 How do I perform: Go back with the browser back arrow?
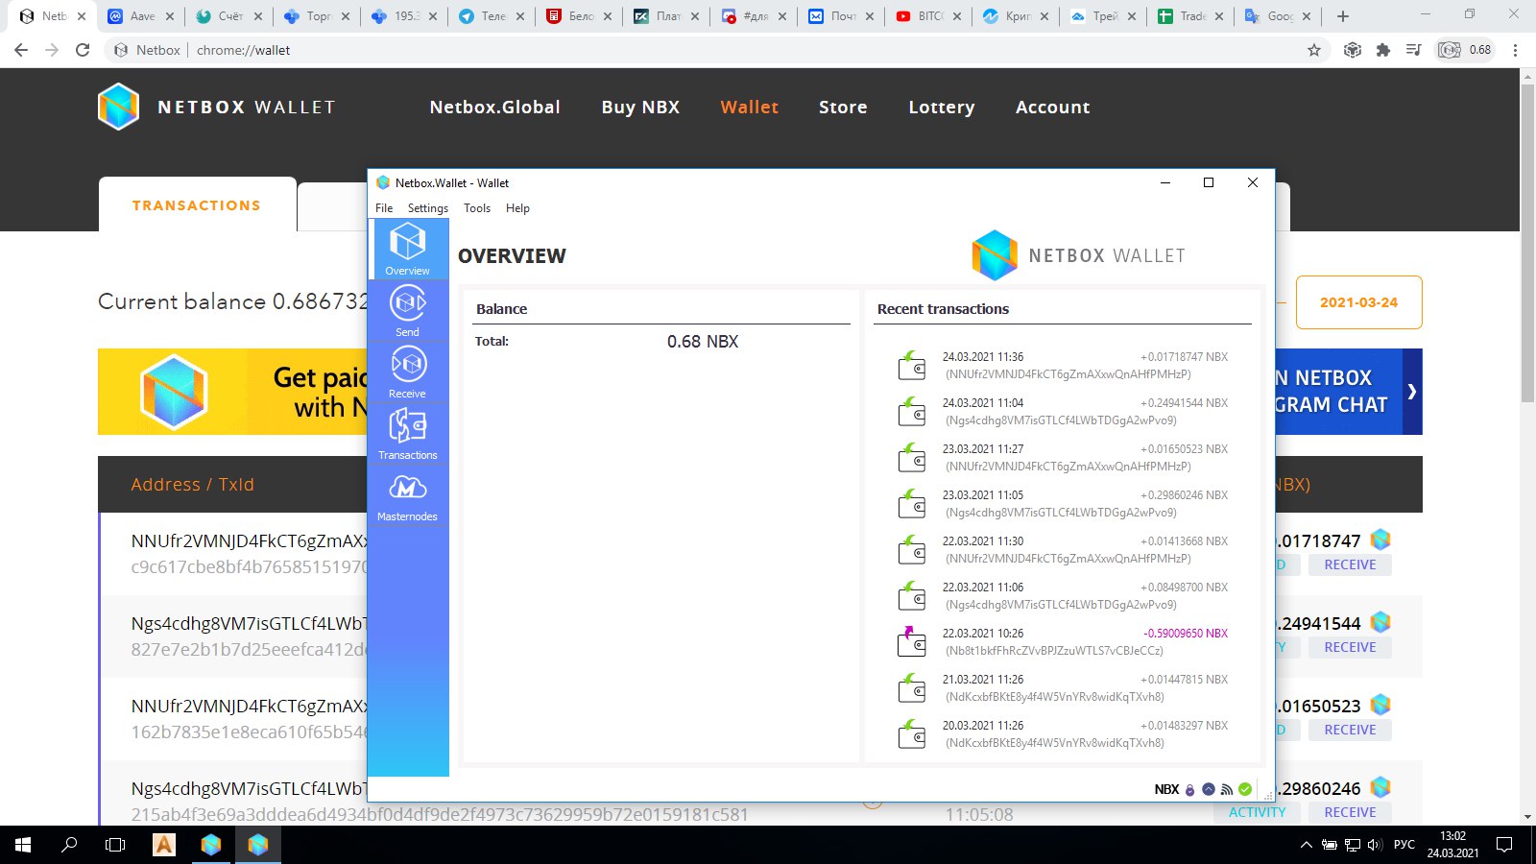point(21,50)
